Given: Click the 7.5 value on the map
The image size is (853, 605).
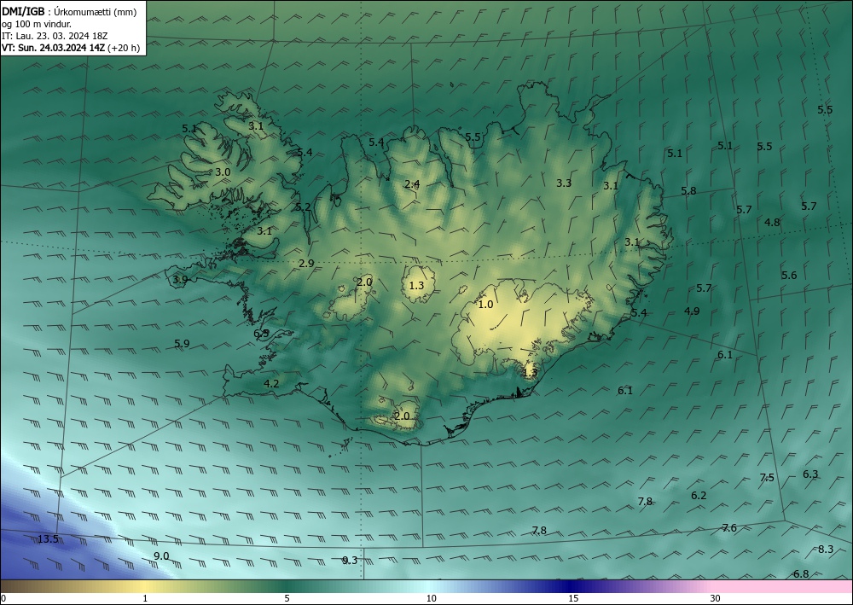Looking at the screenshot, I should 767,478.
